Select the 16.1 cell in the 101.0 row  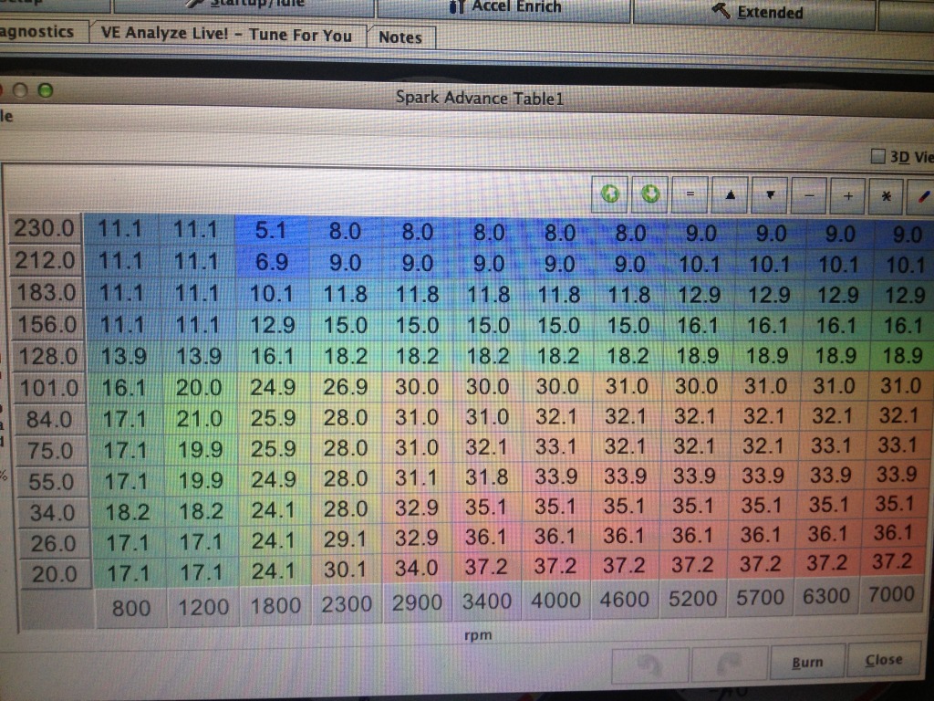click(124, 388)
